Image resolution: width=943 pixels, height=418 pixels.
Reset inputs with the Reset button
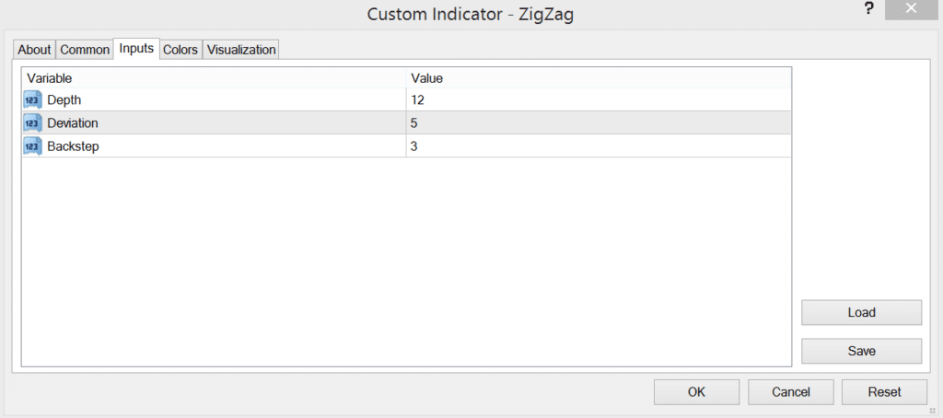885,392
